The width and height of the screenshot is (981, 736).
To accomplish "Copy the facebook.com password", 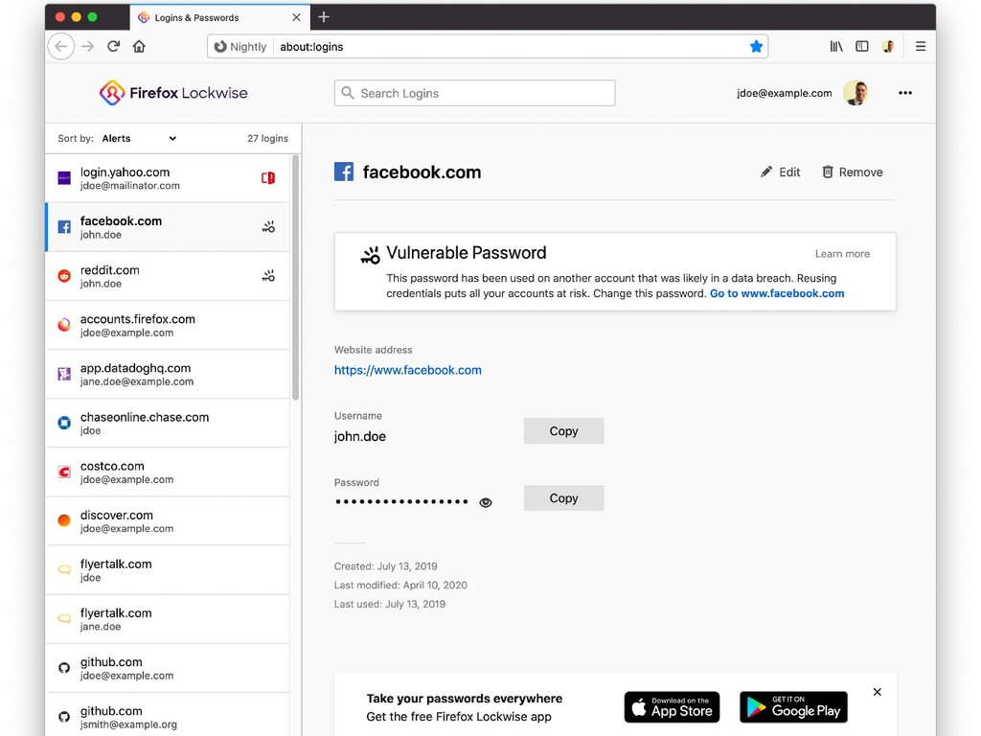I will (563, 498).
